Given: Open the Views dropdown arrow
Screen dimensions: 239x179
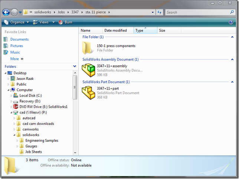Looking at the screenshot, I should pyautogui.click(x=53, y=22).
